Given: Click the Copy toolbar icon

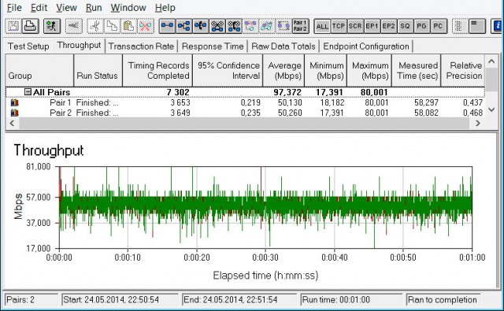Looking at the screenshot, I should pos(112,26).
